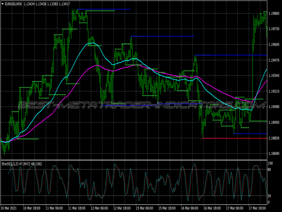282x212 pixels.
Task: Click the 11 Mar 18:00 time label
Action: (77, 208)
